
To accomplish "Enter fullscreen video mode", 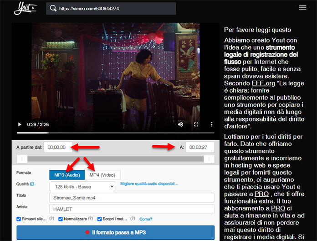I will 196,124.
